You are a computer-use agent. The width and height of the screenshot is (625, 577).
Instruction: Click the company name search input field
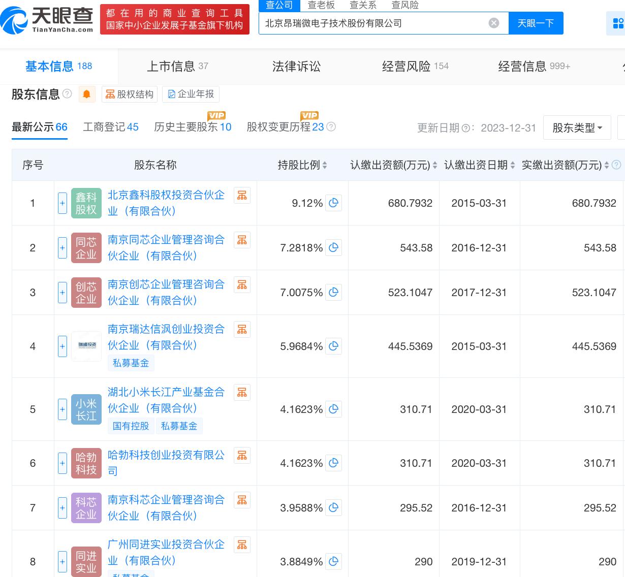373,23
